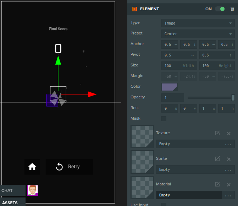This screenshot has height=206, width=238.
Task: Open the Type dropdown showing Image
Action: [198, 23]
